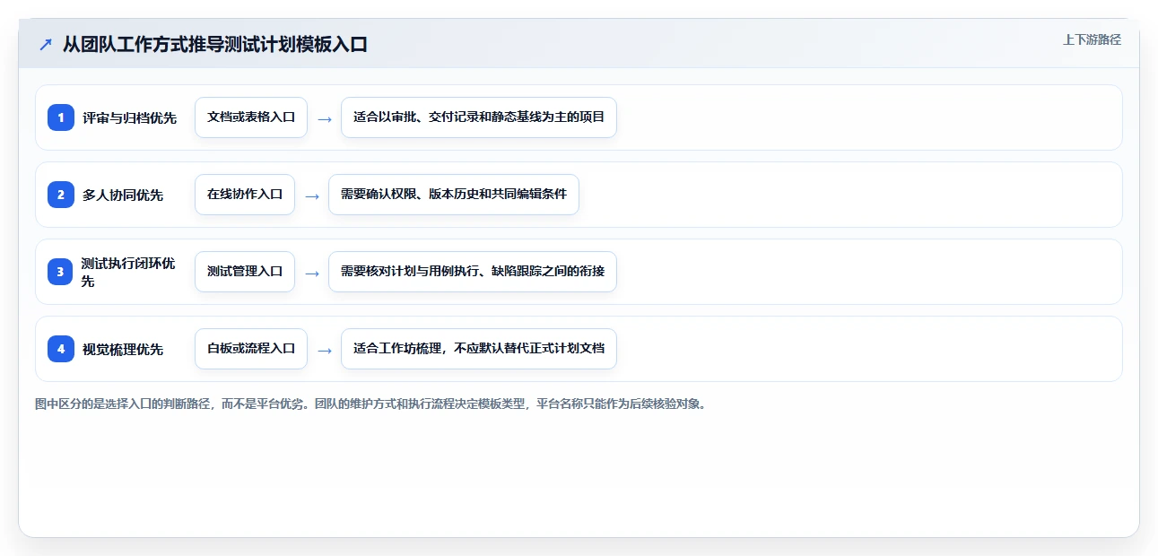Image resolution: width=1158 pixels, height=556 pixels.
Task: Click the box 适合以审批、交付记录和静态基线为主的项目
Action: coord(479,117)
